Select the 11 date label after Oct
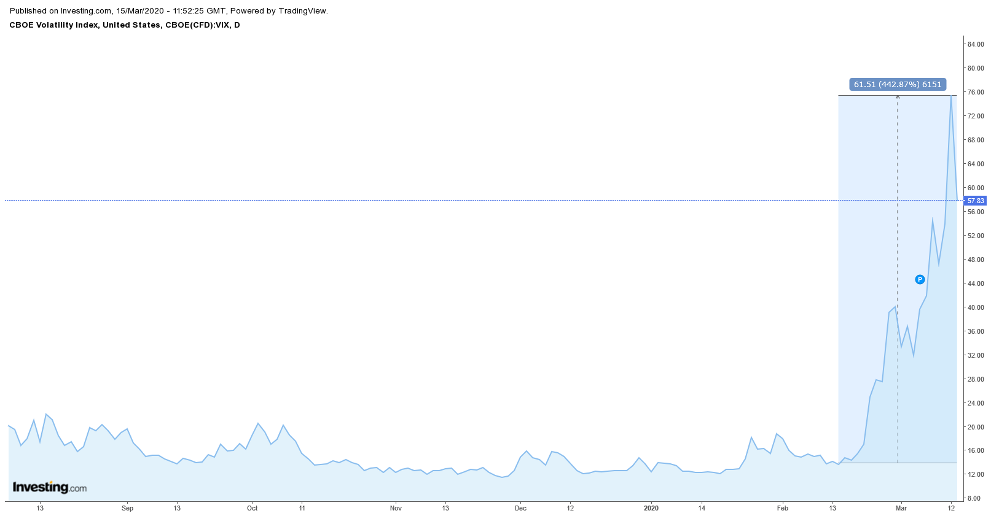Screen dimensions: 991x516 tap(302, 508)
